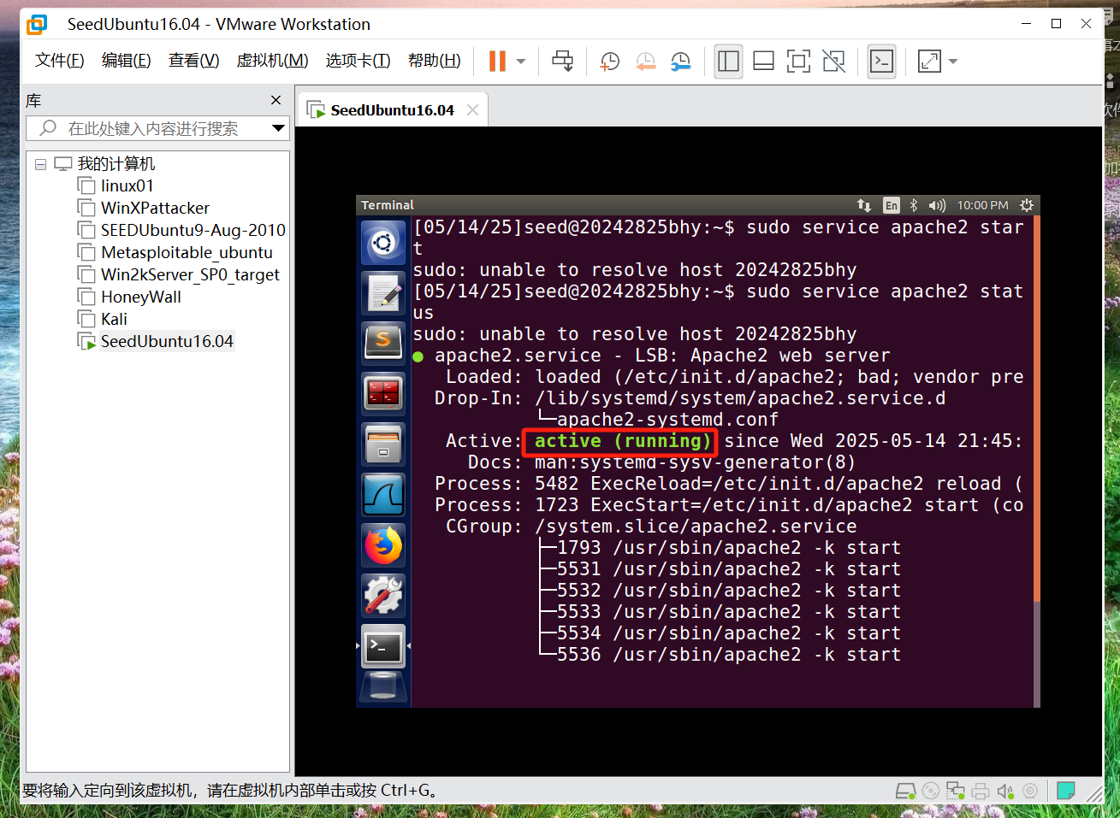Click the network adapter status icon
This screenshot has height=818, width=1120.
point(956,791)
